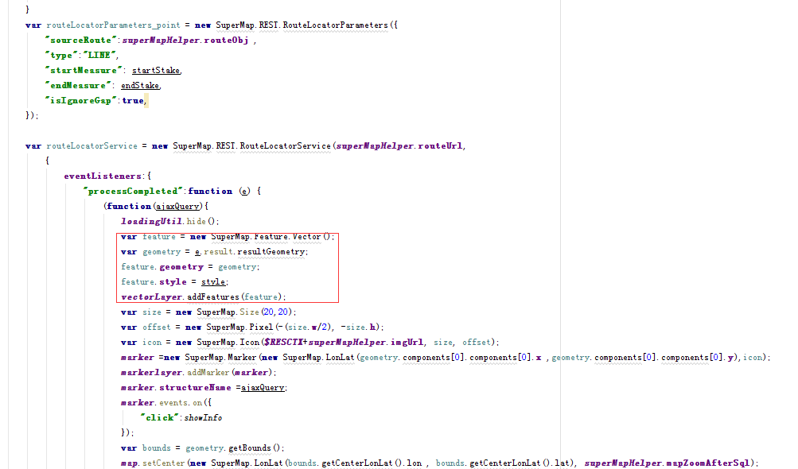Click the routeLocatorService variable name
The width and height of the screenshot is (798, 469).
tap(91, 146)
